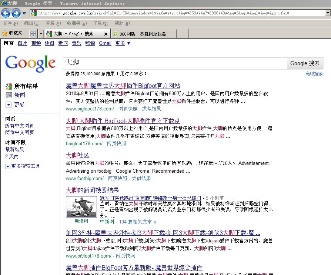Click the 新闻 link in top navigation

click(63, 43)
